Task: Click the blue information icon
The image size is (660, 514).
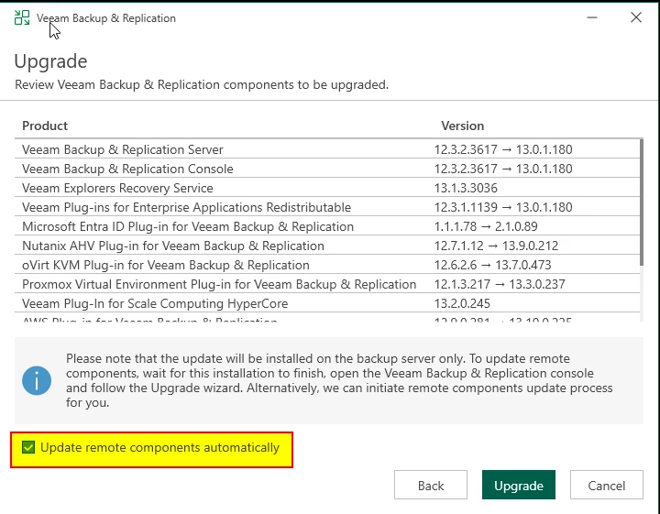Action: pyautogui.click(x=38, y=380)
